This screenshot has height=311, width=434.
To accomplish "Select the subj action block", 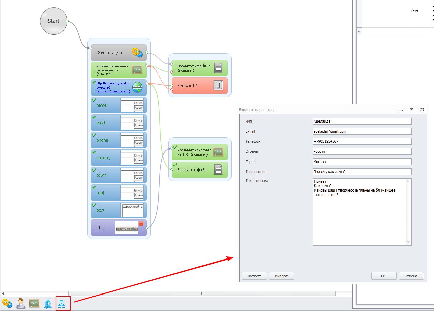I will pos(119,193).
